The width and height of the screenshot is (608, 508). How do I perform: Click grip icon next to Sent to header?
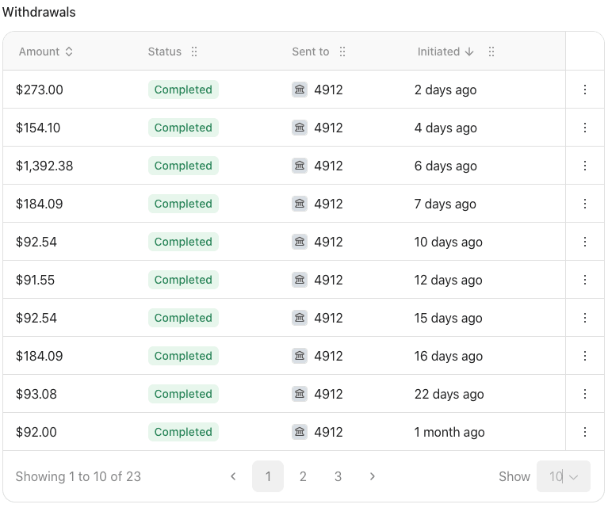click(x=342, y=52)
